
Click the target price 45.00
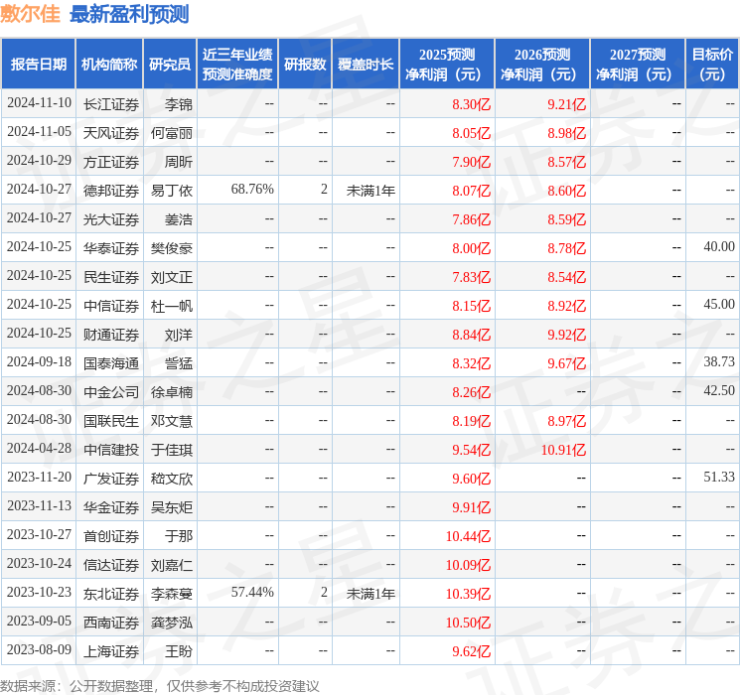coord(719,305)
